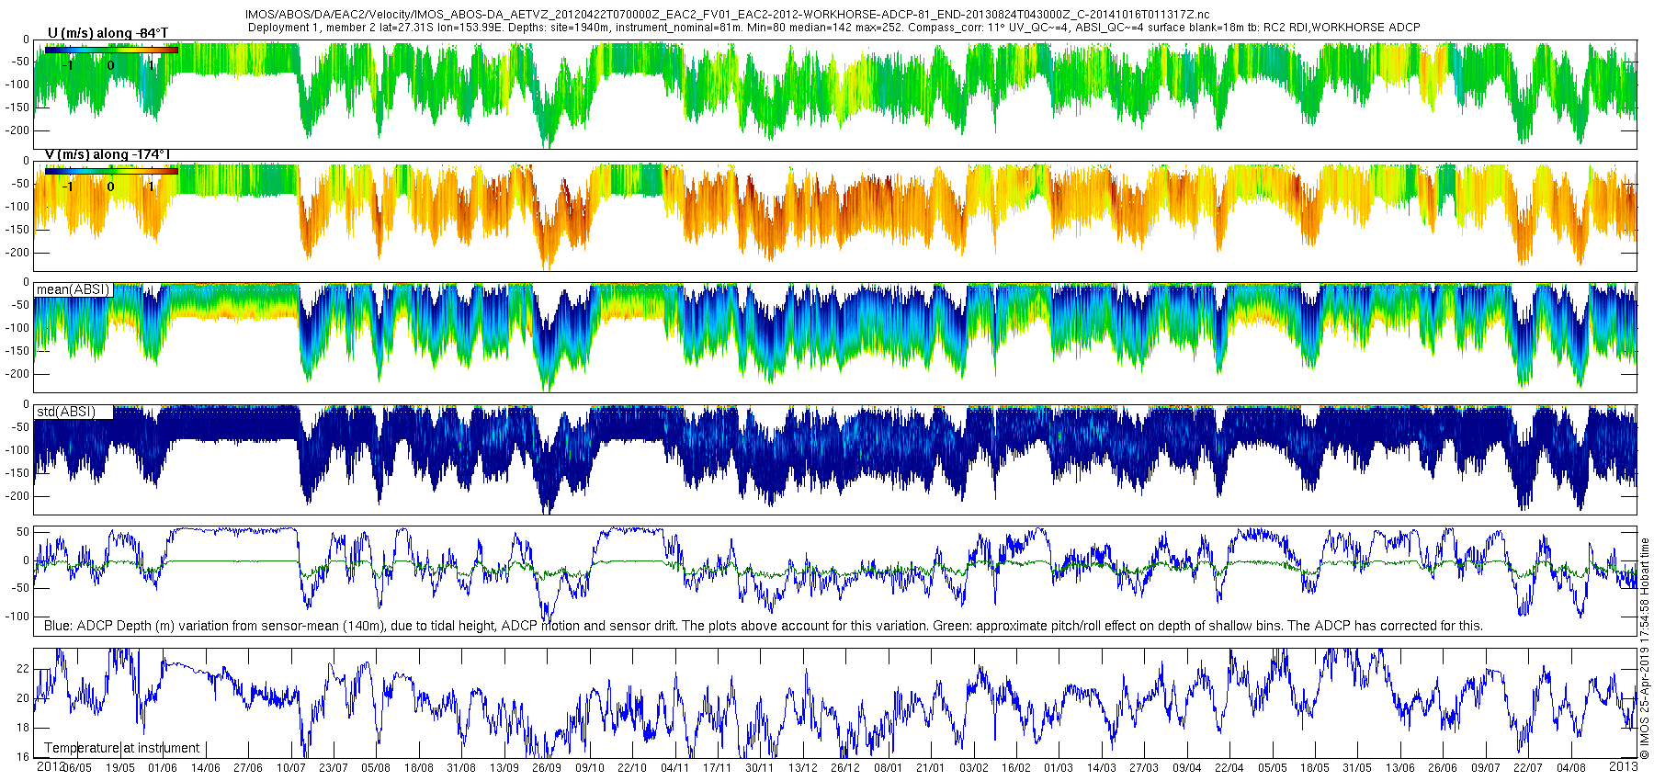Click the '09/04' date tick label

click(1187, 768)
